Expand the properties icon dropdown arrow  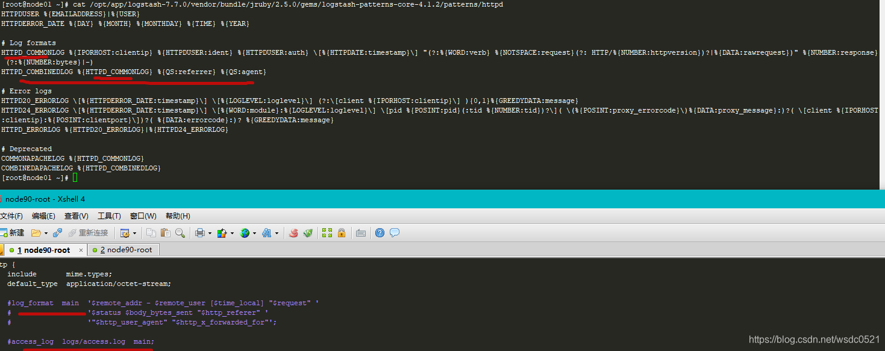click(x=134, y=233)
